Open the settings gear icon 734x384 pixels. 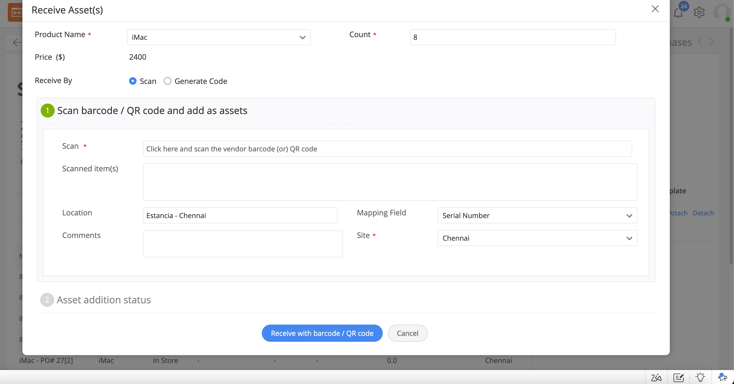point(699,13)
